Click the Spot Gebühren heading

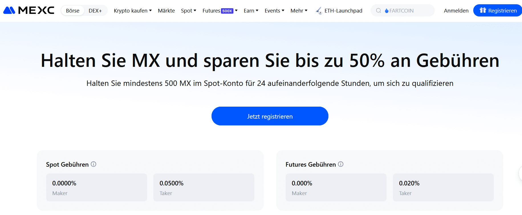pyautogui.click(x=67, y=164)
